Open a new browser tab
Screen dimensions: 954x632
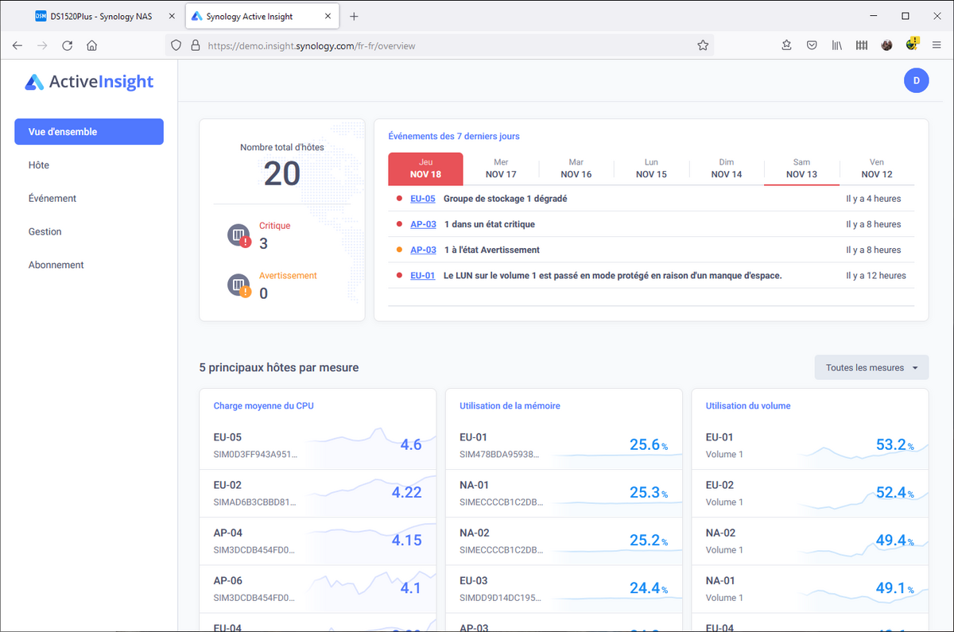pos(354,16)
